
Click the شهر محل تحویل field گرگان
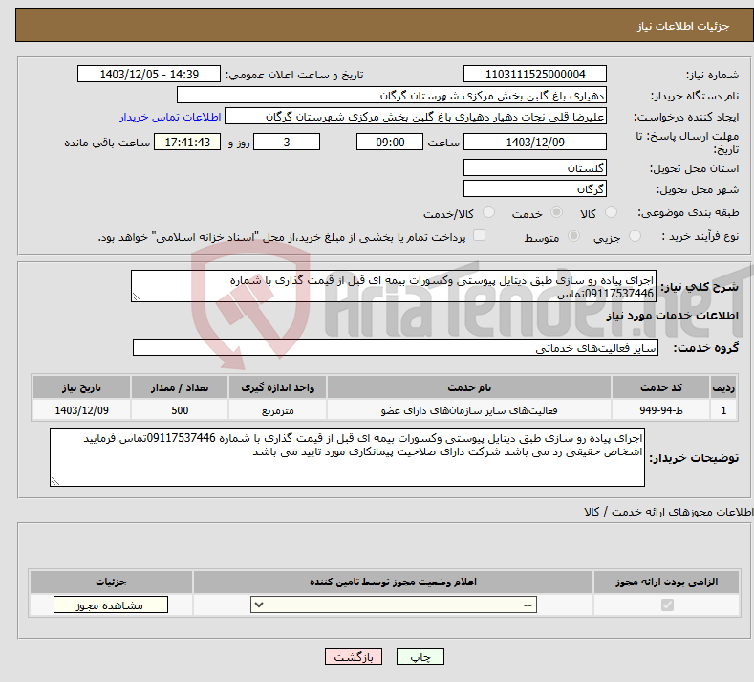tap(535, 188)
